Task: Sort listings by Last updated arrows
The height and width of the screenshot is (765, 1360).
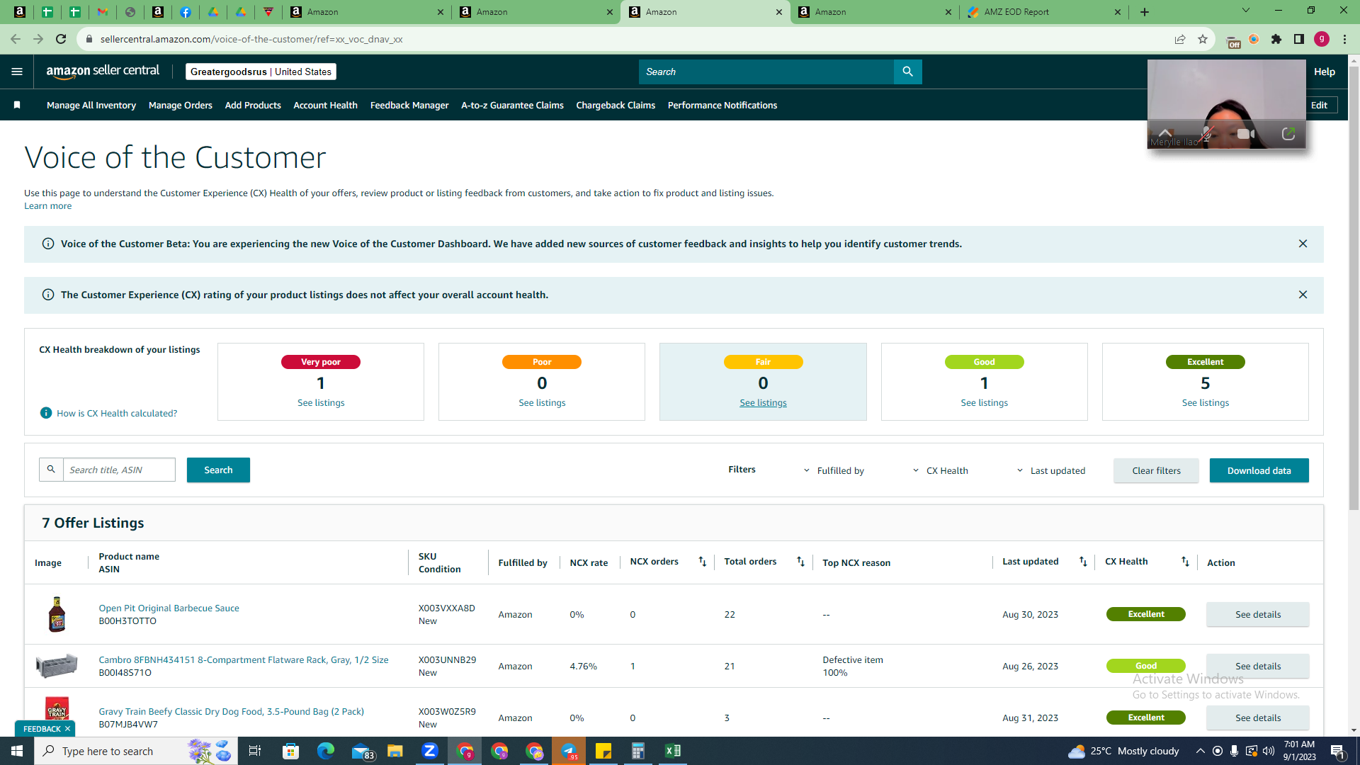Action: (x=1083, y=562)
